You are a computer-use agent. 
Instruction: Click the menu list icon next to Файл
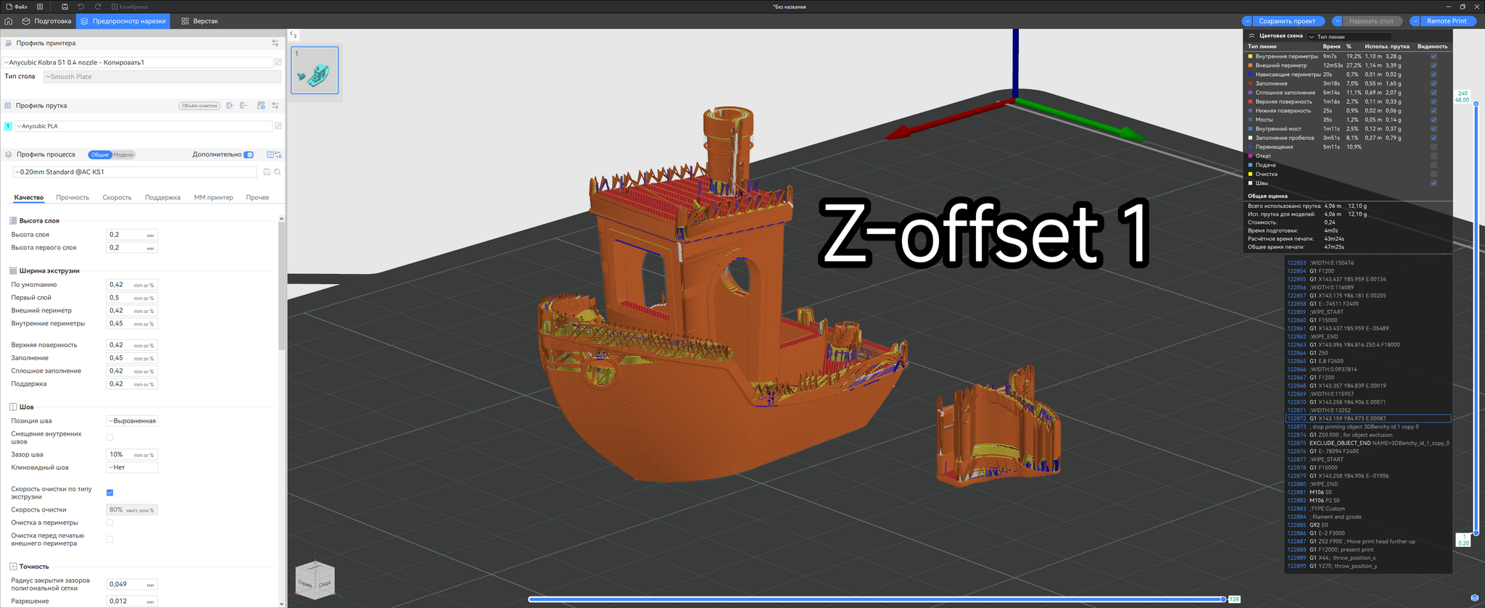pyautogui.click(x=40, y=7)
